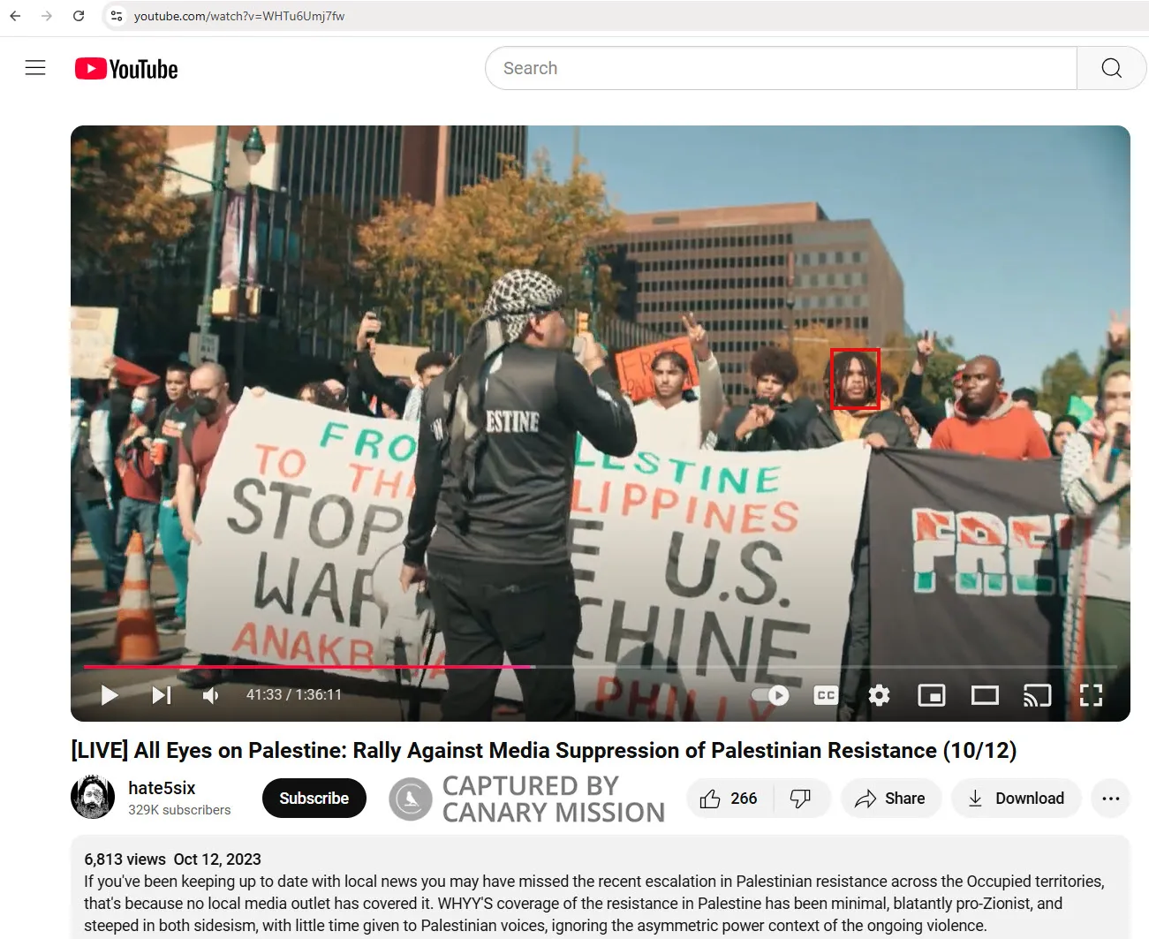Play the video
The height and width of the screenshot is (939, 1149).
(110, 695)
